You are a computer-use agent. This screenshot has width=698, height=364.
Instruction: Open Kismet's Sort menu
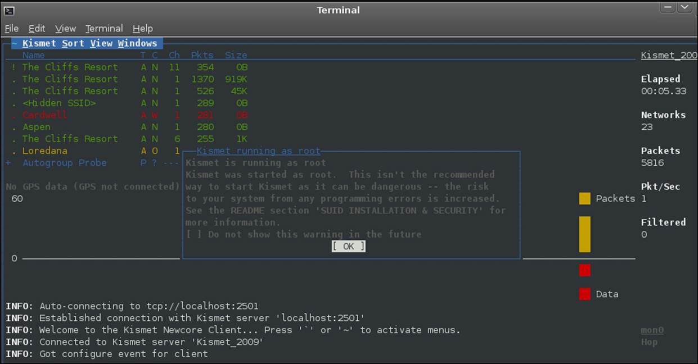(73, 43)
